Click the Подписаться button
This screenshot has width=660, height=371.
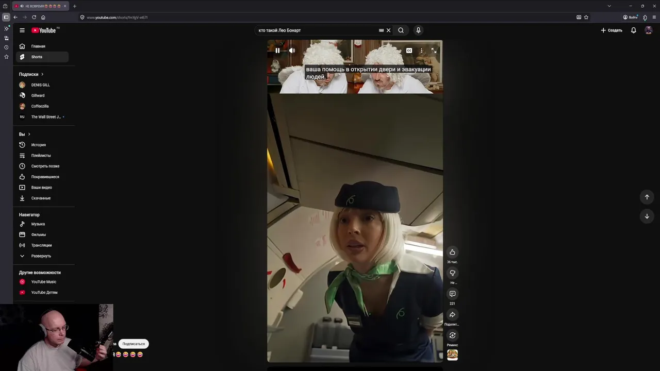(134, 344)
